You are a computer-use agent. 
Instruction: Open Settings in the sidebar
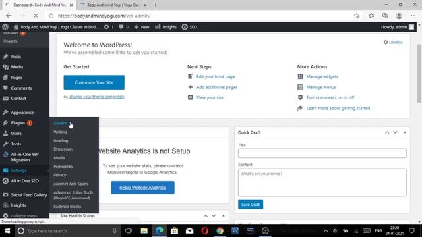tap(18, 171)
